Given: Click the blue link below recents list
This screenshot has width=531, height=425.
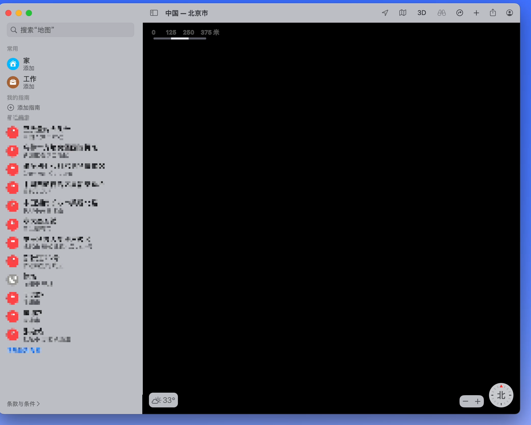Looking at the screenshot, I should pos(24,350).
